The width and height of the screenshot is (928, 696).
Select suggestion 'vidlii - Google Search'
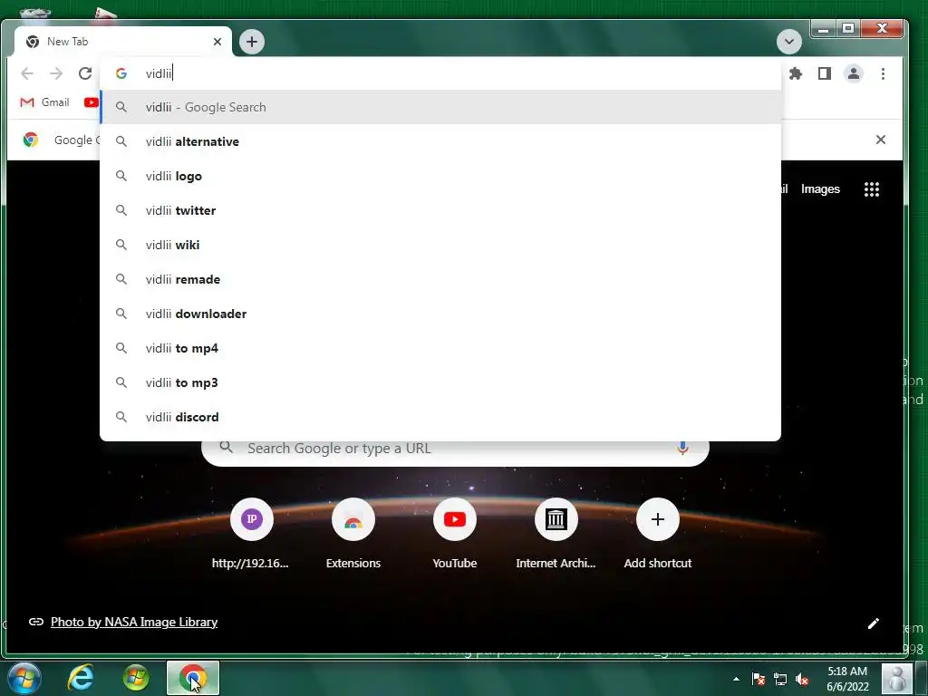pos(440,107)
